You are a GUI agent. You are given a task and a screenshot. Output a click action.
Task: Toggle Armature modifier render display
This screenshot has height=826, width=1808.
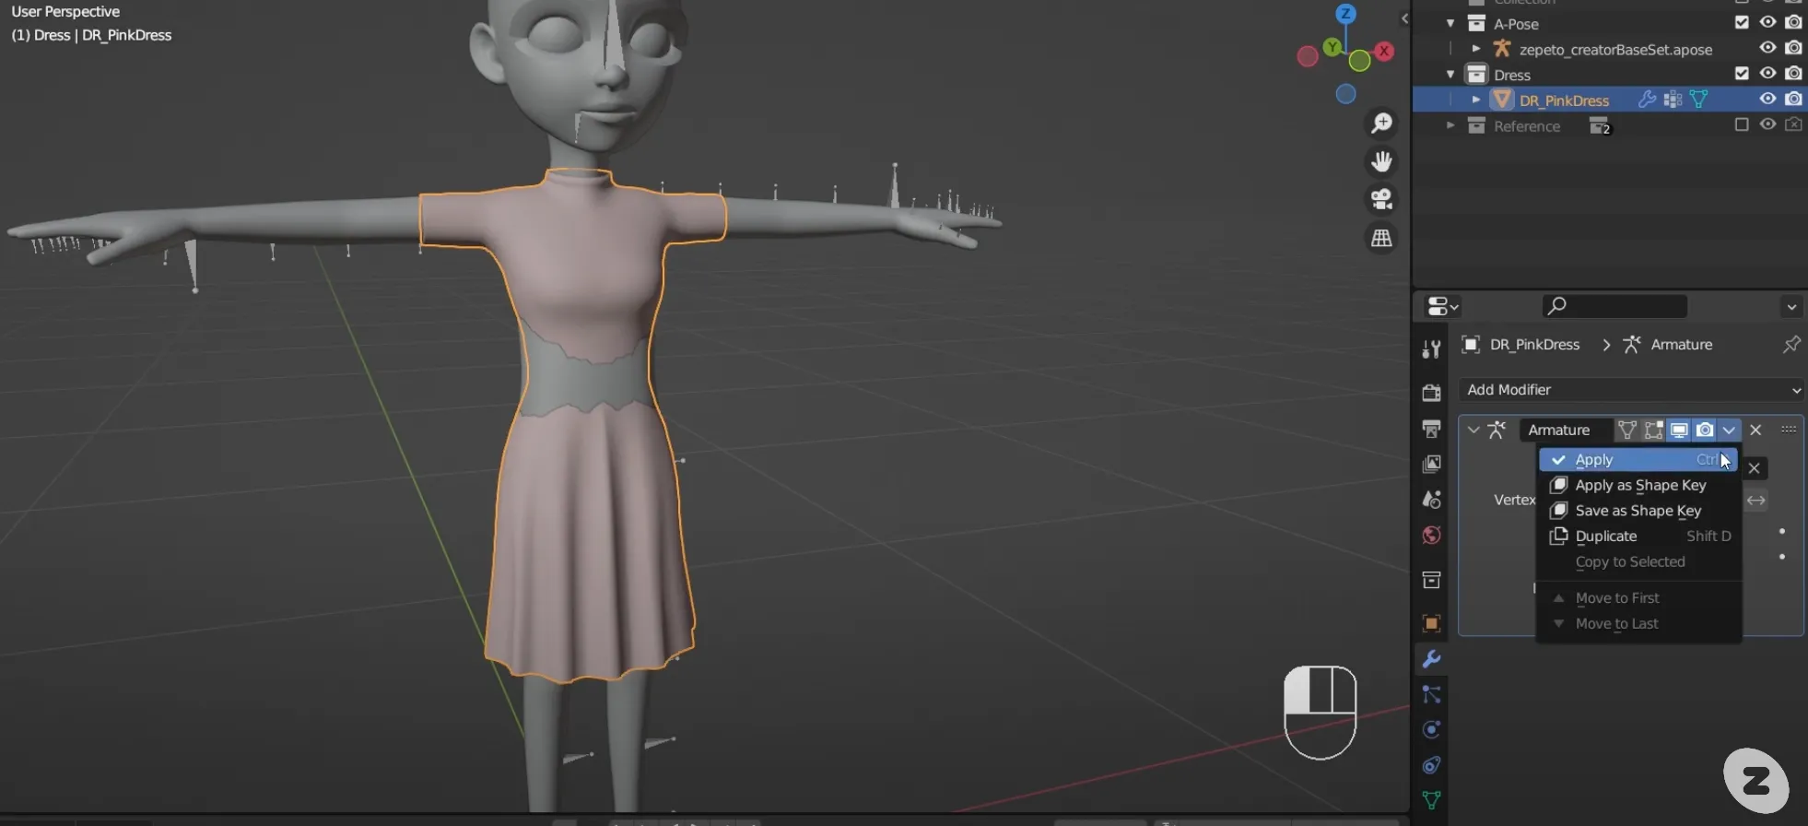click(x=1705, y=430)
